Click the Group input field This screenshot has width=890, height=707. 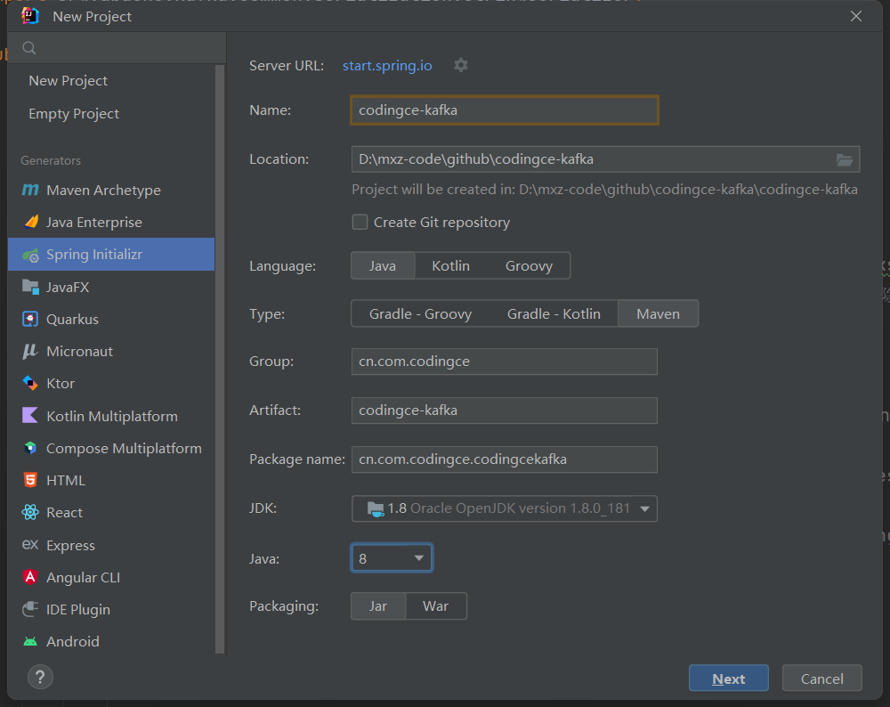coord(504,362)
